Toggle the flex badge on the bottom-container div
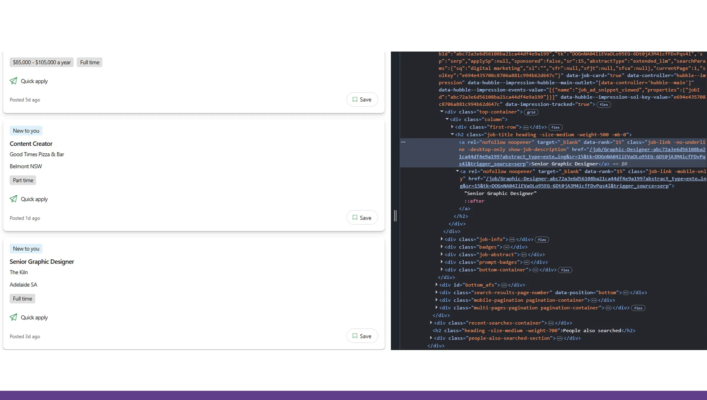The height and width of the screenshot is (400, 707). (565, 270)
